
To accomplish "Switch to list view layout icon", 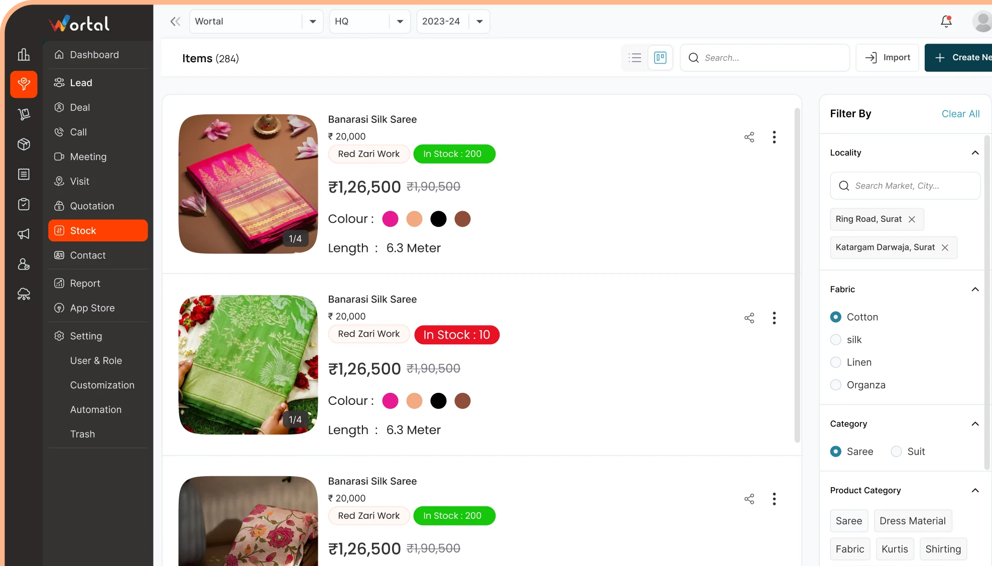I will pyautogui.click(x=635, y=58).
